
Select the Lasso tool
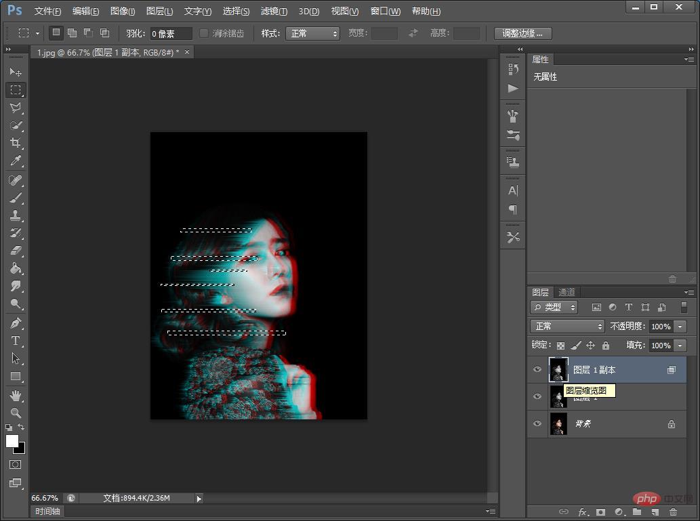[16, 108]
